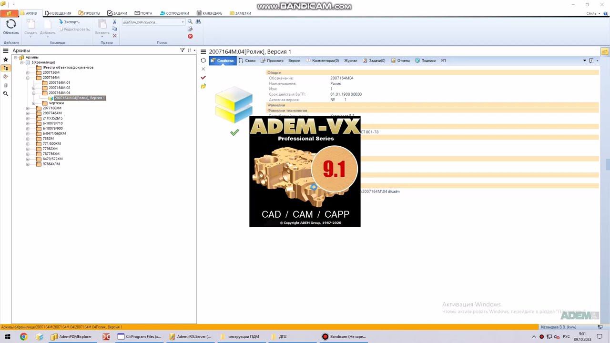Click the Создать new document icon
Screen dimensions: 610x343
pos(30,24)
